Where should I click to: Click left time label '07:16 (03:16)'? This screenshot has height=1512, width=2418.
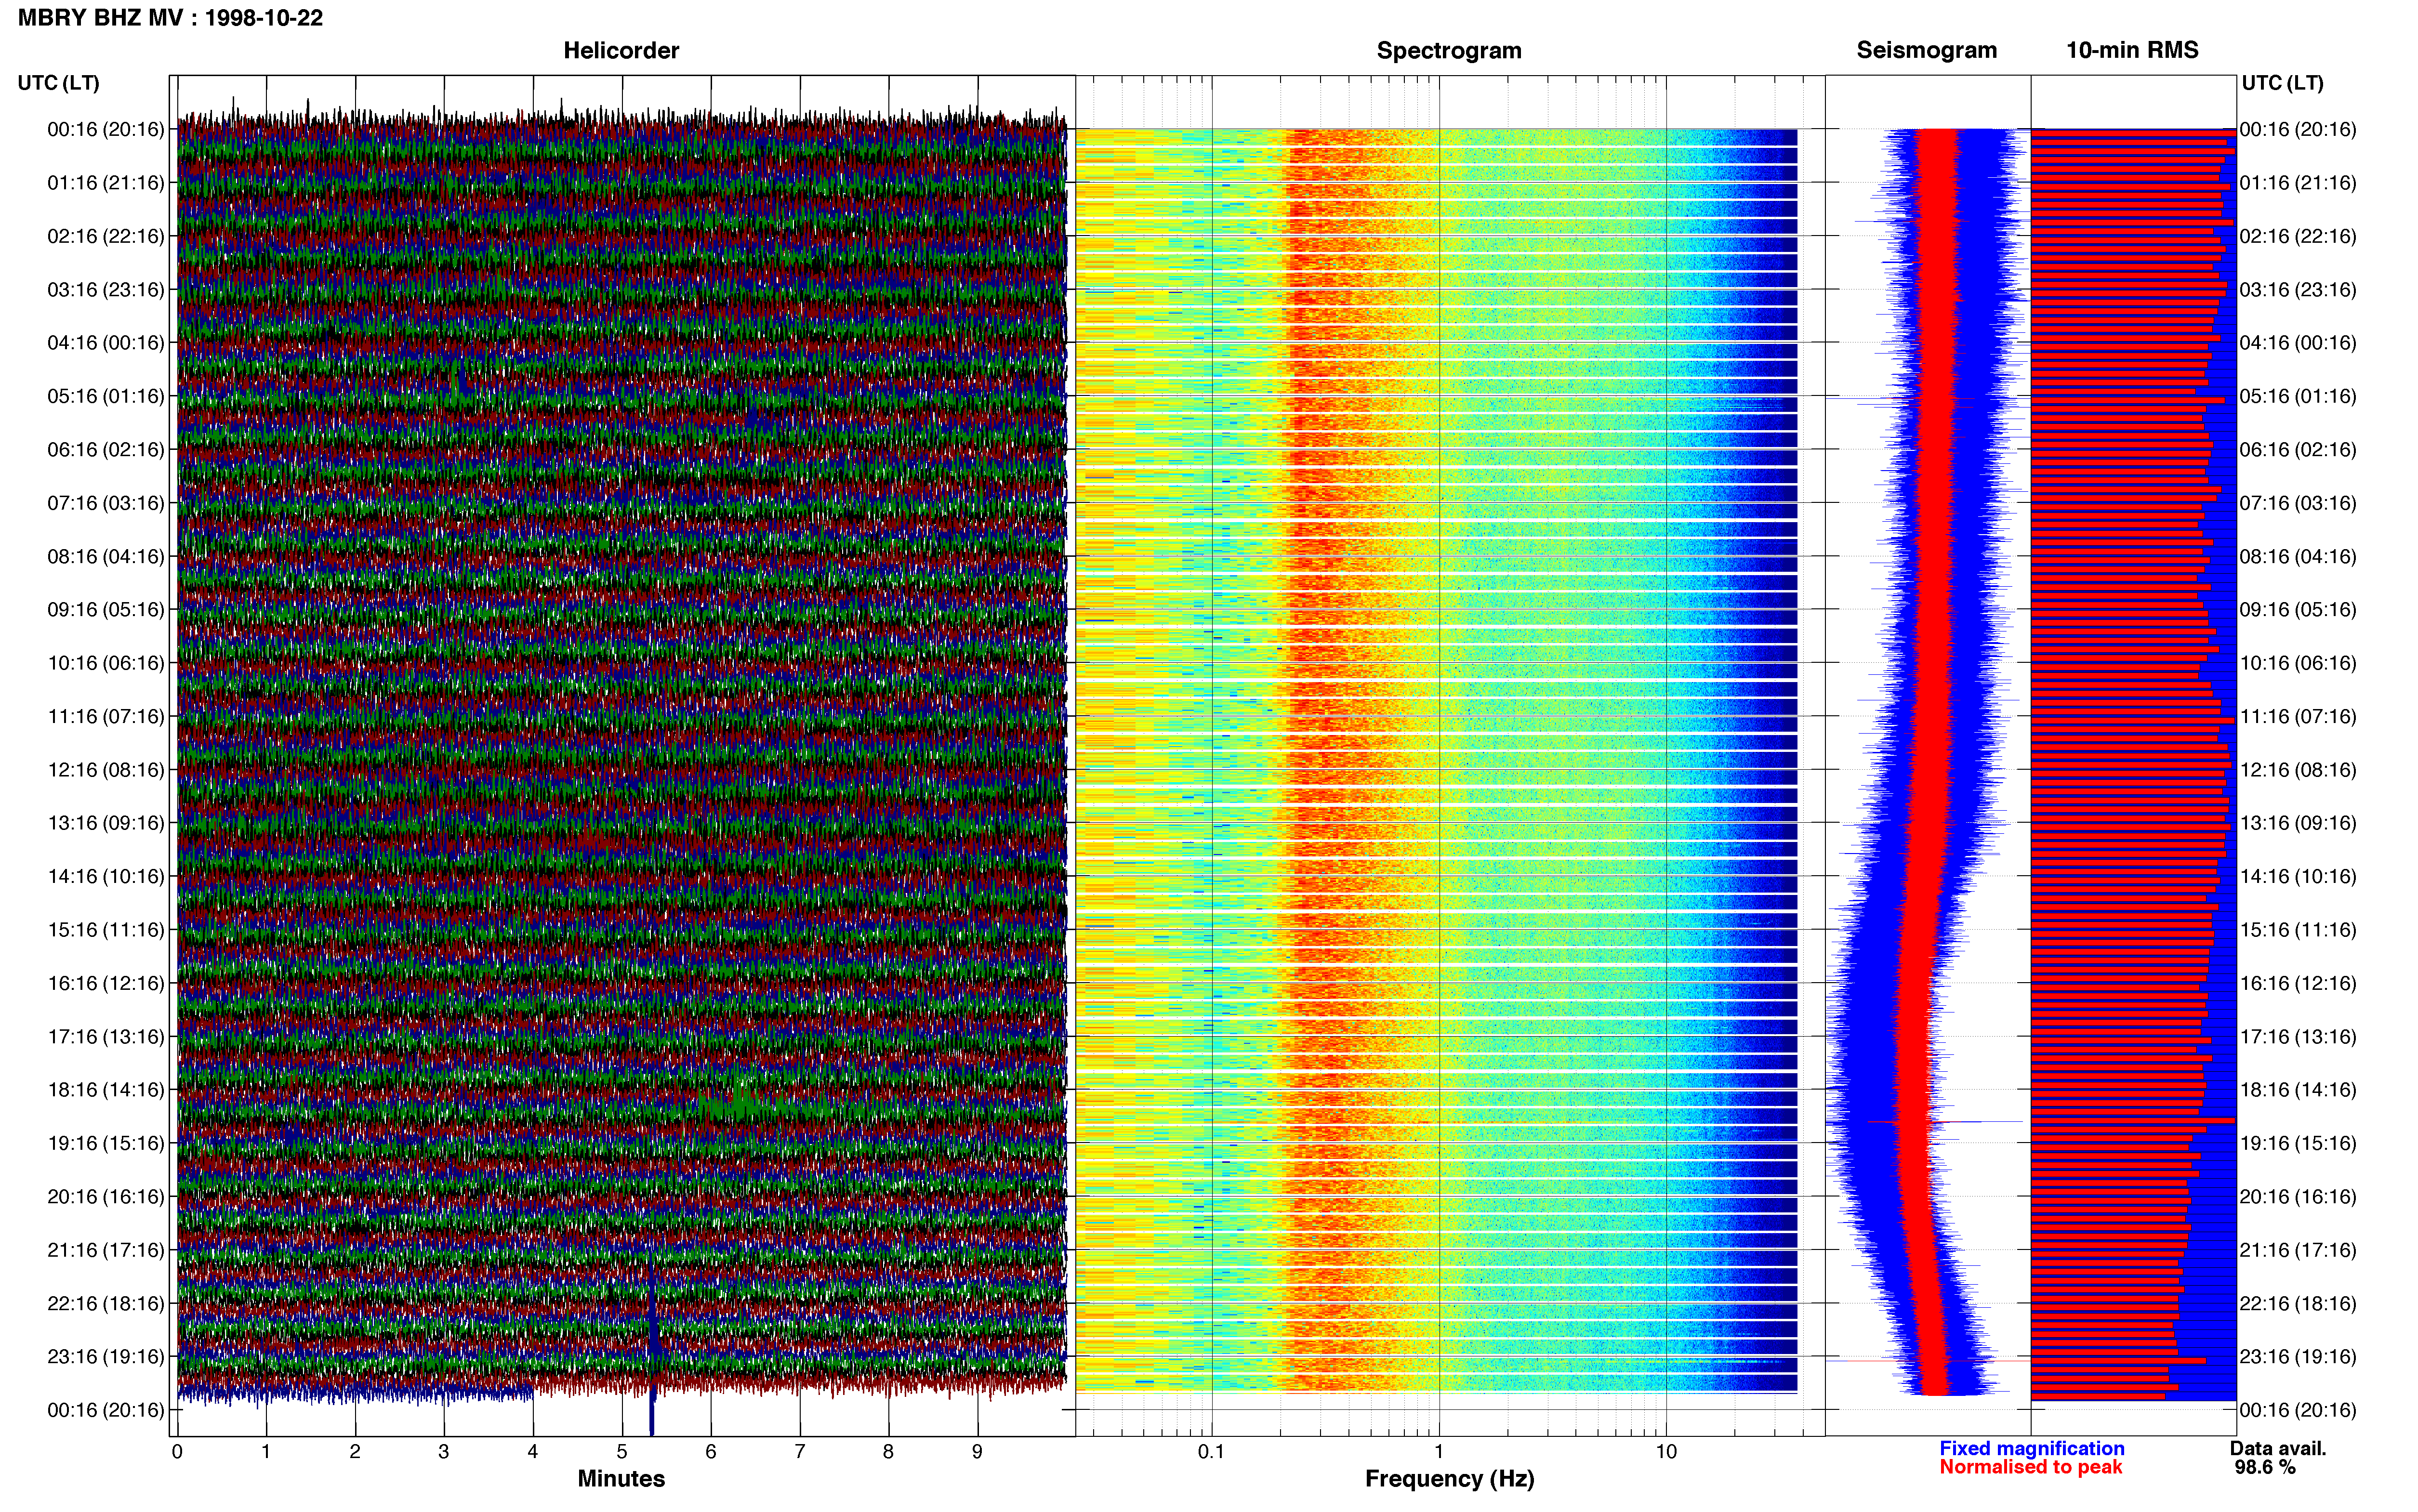[106, 503]
